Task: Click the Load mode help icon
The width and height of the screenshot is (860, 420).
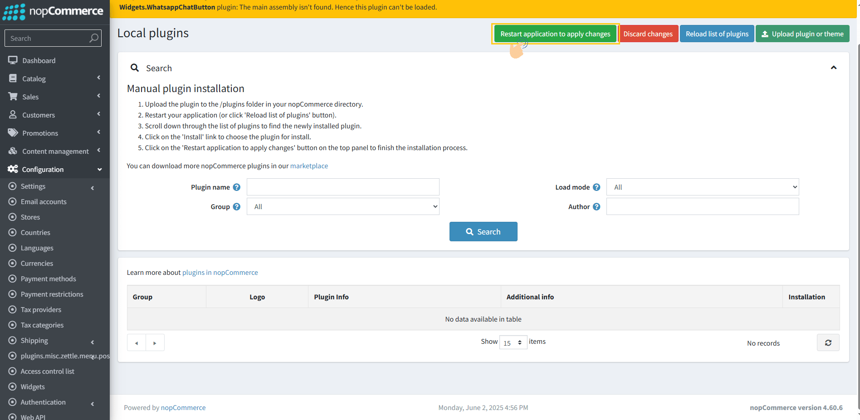Action: 596,187
